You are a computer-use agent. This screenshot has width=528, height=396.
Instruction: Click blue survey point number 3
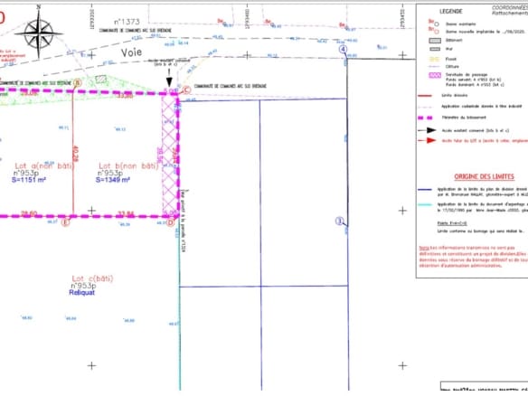339,222
